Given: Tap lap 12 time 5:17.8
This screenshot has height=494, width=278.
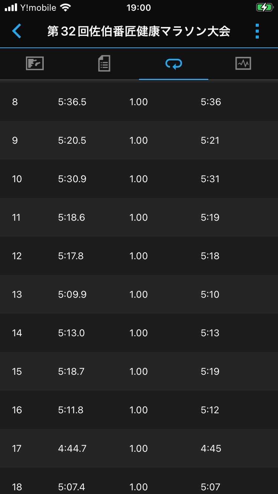Looking at the screenshot, I should pyautogui.click(x=71, y=256).
